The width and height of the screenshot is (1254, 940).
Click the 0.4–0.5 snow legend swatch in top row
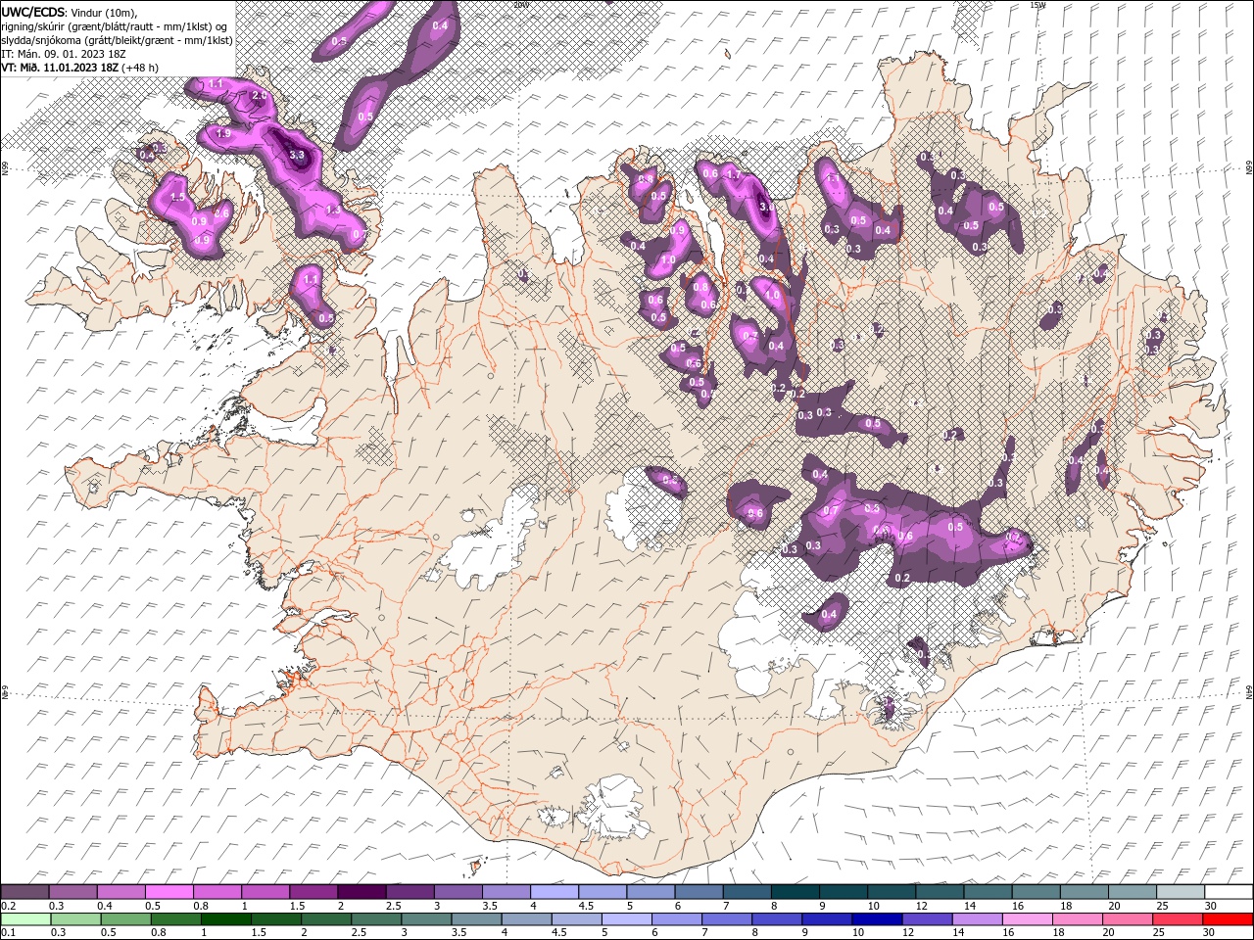[121, 892]
